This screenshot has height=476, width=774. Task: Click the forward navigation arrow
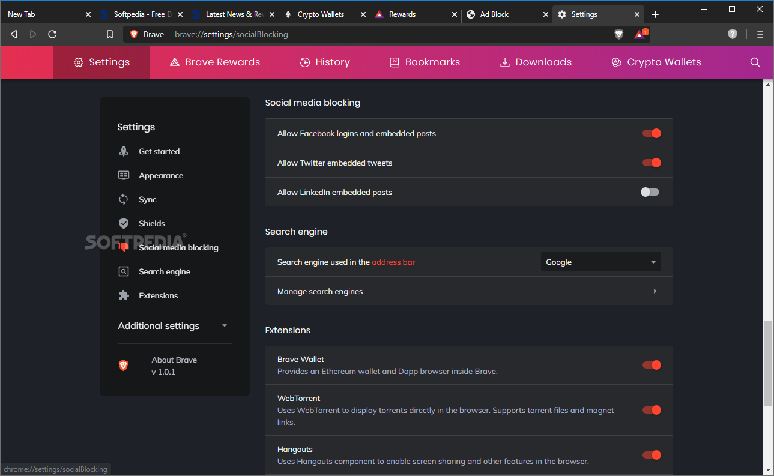[33, 34]
